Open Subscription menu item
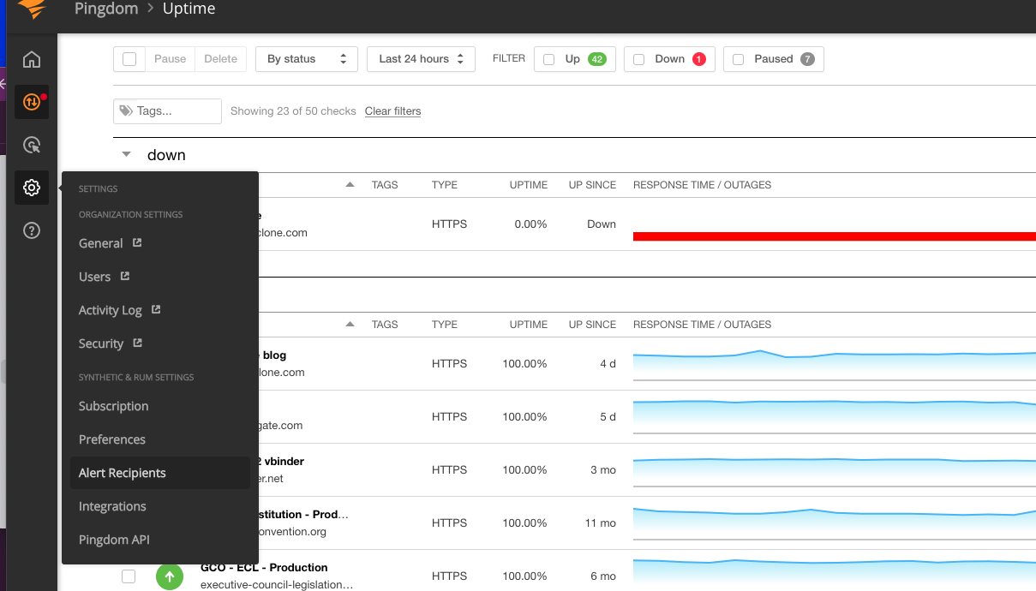 [113, 406]
